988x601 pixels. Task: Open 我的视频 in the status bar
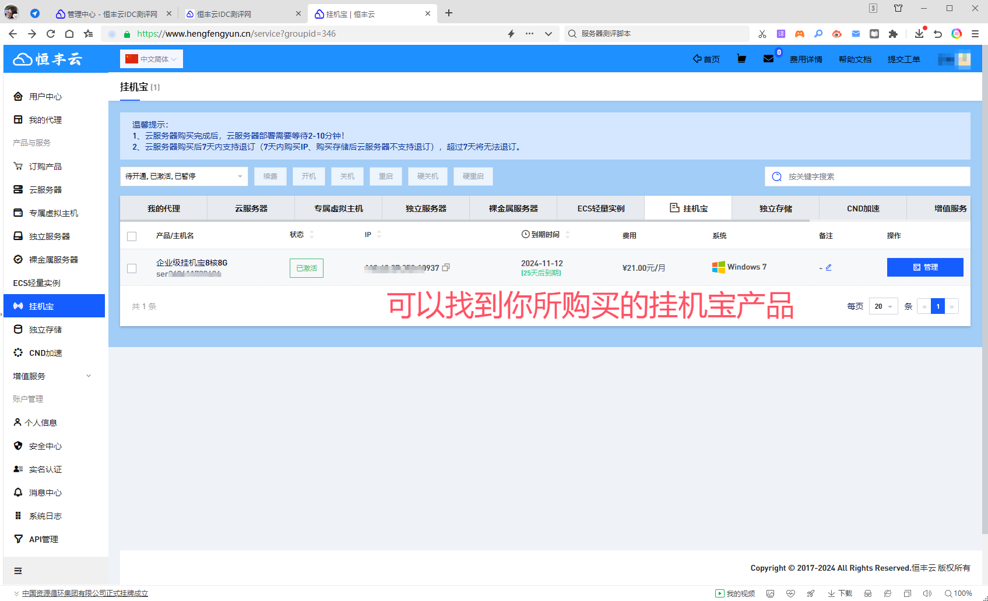tap(735, 593)
